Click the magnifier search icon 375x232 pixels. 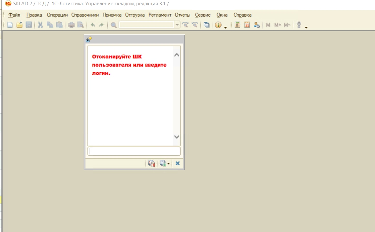point(114,25)
